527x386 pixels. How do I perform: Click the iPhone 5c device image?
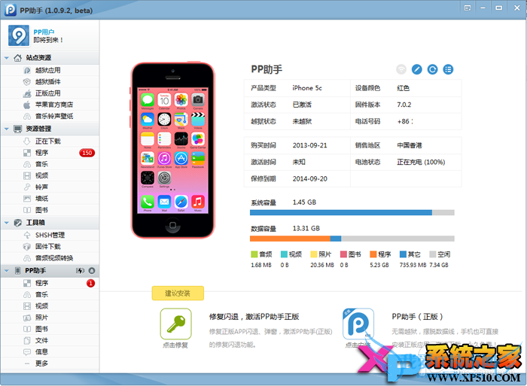172,150
